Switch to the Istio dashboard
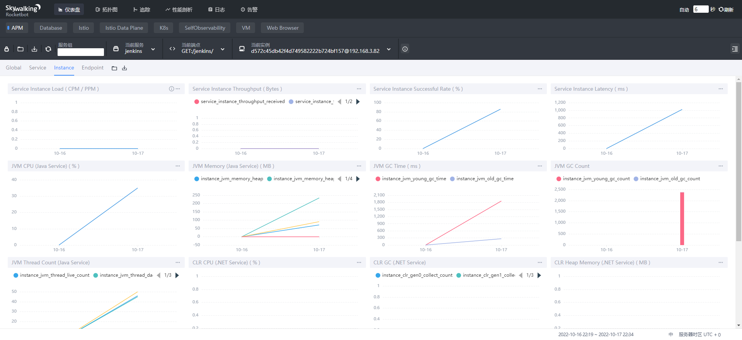Image resolution: width=742 pixels, height=340 pixels. click(83, 28)
